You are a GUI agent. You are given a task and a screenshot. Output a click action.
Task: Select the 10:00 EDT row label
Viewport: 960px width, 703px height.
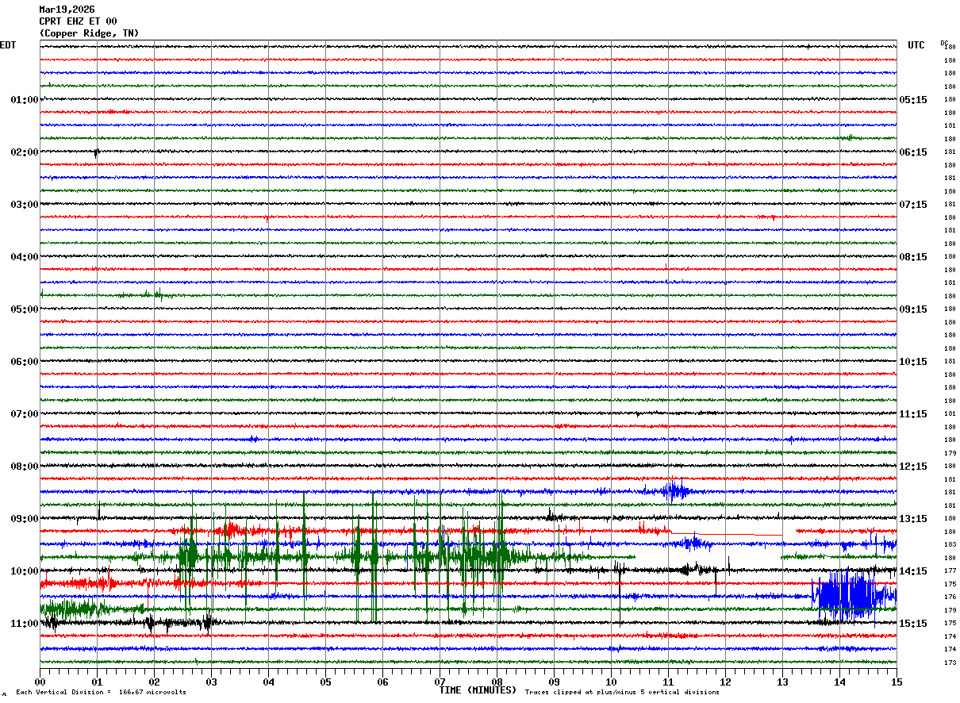point(24,571)
